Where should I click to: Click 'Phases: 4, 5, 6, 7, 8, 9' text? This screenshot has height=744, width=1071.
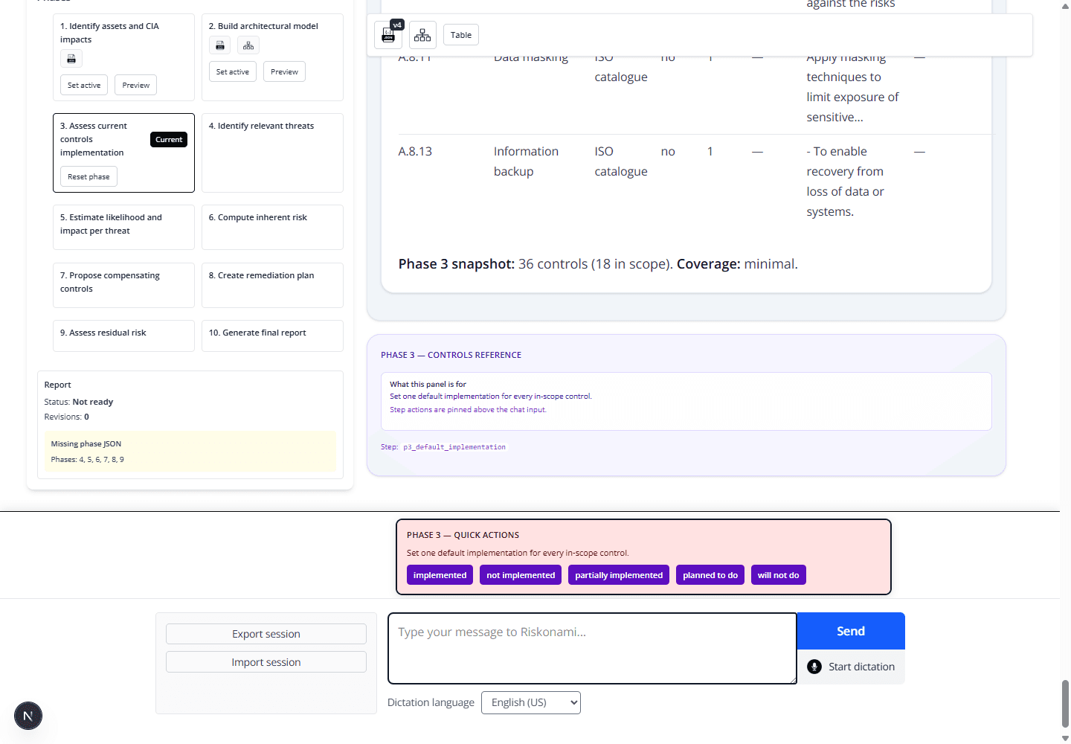(88, 459)
